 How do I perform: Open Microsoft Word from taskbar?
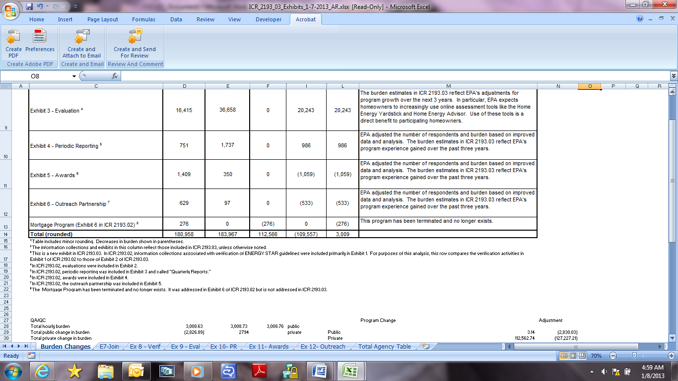pyautogui.click(x=321, y=371)
